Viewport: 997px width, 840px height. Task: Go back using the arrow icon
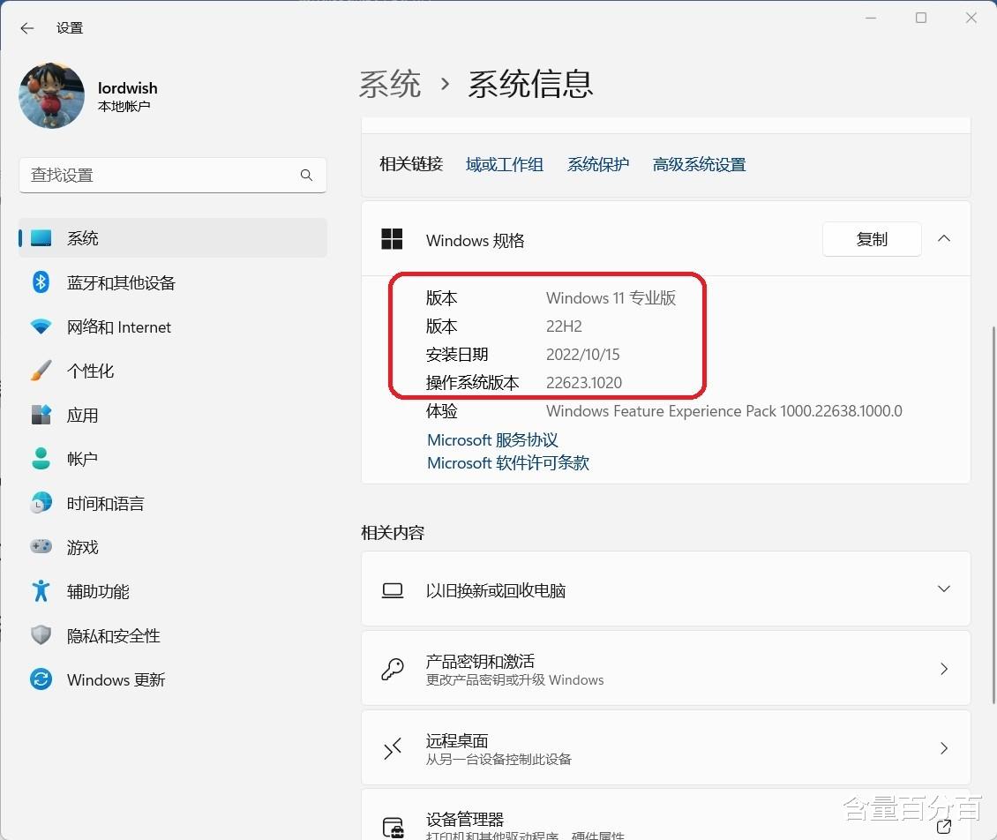26,28
